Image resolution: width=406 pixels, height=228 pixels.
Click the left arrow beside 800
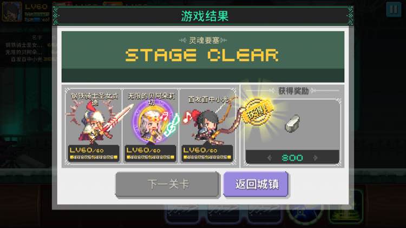269,158
